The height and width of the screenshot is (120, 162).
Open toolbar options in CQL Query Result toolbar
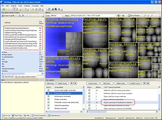pyautogui.click(x=43, y=16)
